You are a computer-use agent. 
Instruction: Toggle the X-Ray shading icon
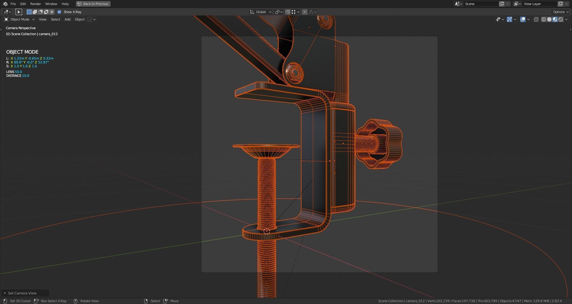[536, 19]
